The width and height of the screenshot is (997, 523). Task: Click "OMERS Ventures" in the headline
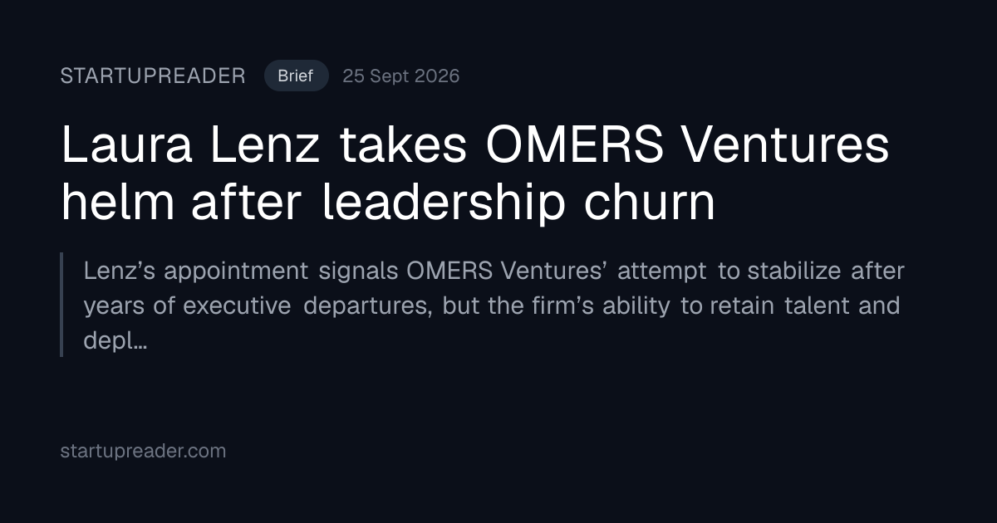point(688,145)
